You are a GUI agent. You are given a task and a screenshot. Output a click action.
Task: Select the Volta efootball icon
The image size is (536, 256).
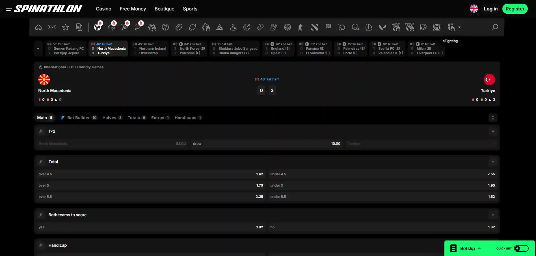point(396,27)
